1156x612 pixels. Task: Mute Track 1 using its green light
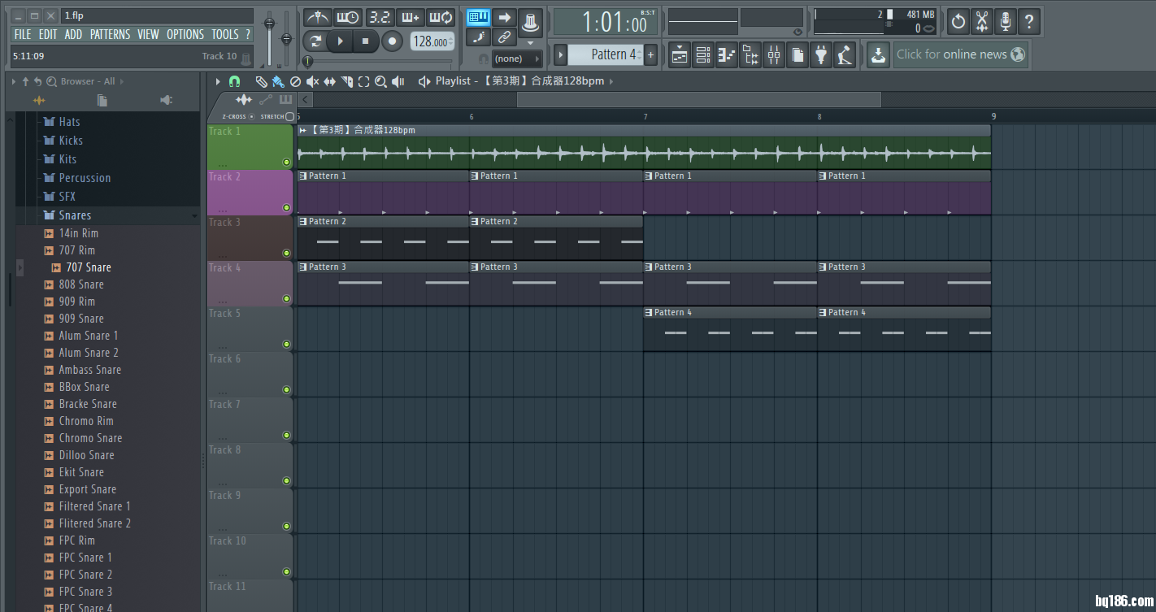tap(286, 162)
